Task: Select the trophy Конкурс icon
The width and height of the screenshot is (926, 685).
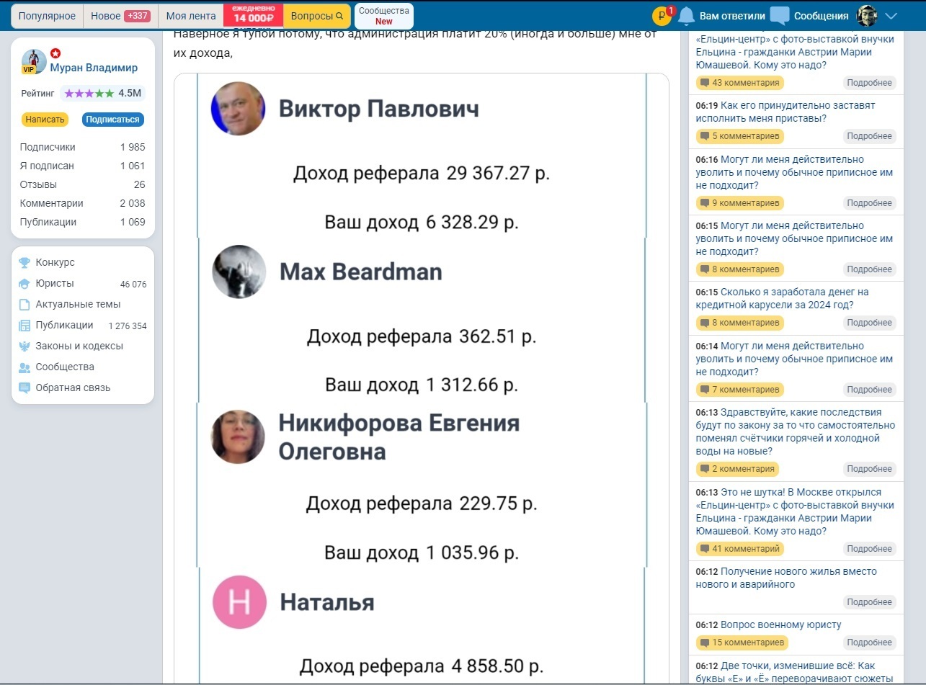Action: click(x=24, y=262)
